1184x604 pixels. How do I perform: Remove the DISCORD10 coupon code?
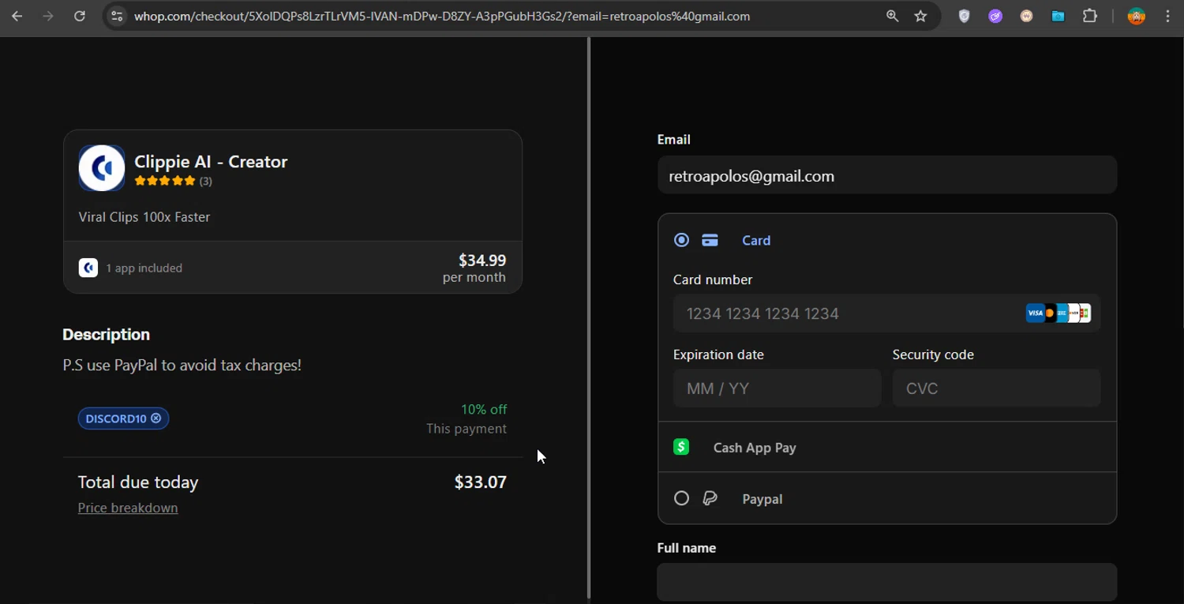[x=156, y=418]
